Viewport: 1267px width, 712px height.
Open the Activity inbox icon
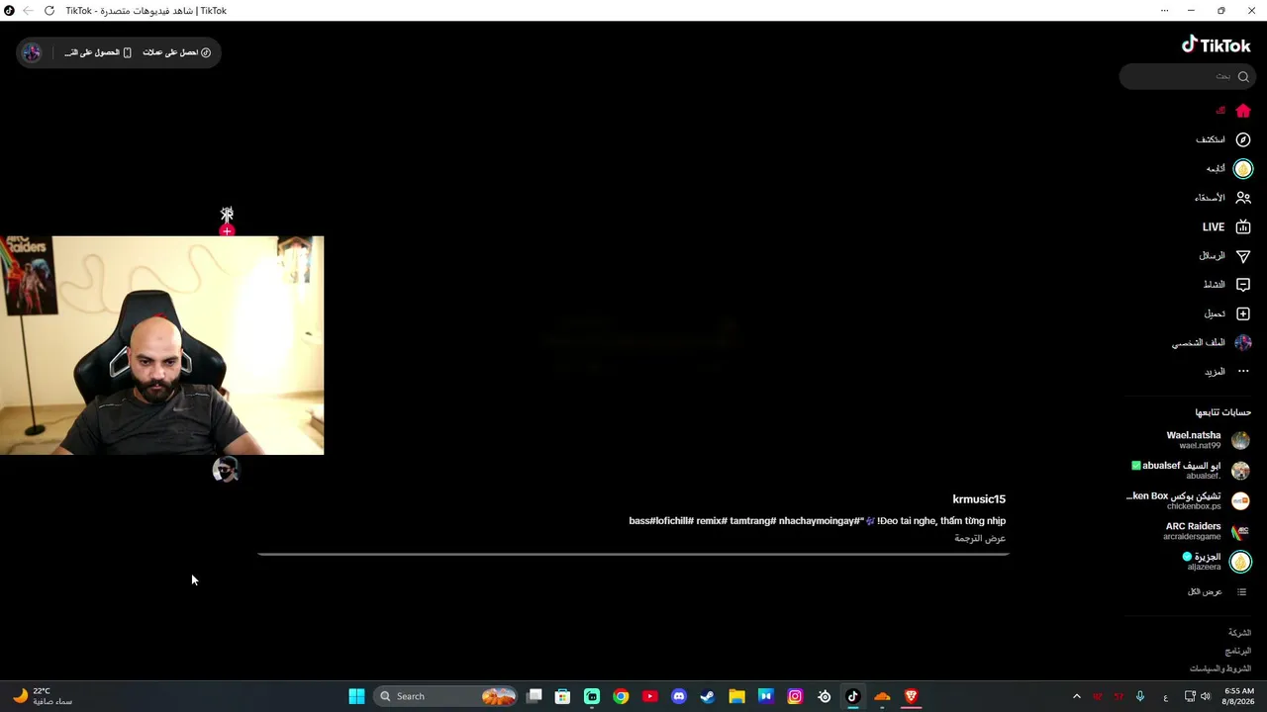(1243, 285)
